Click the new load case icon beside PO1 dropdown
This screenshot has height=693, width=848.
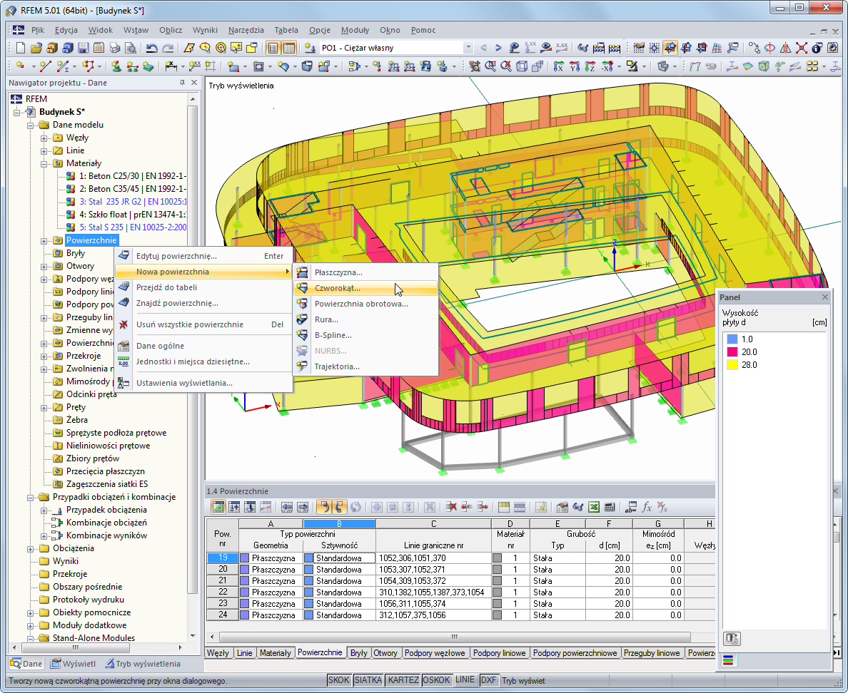(310, 48)
